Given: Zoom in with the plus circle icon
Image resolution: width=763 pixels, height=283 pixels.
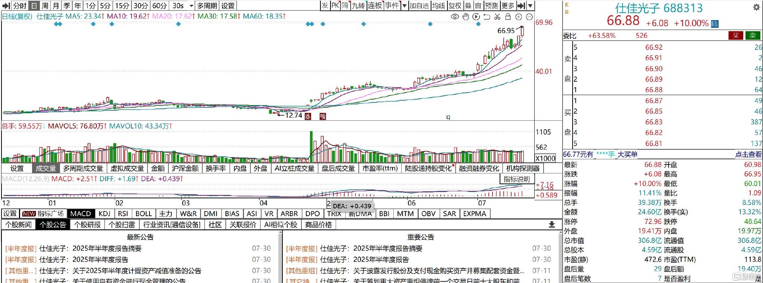Looking at the screenshot, I should point(519,17).
